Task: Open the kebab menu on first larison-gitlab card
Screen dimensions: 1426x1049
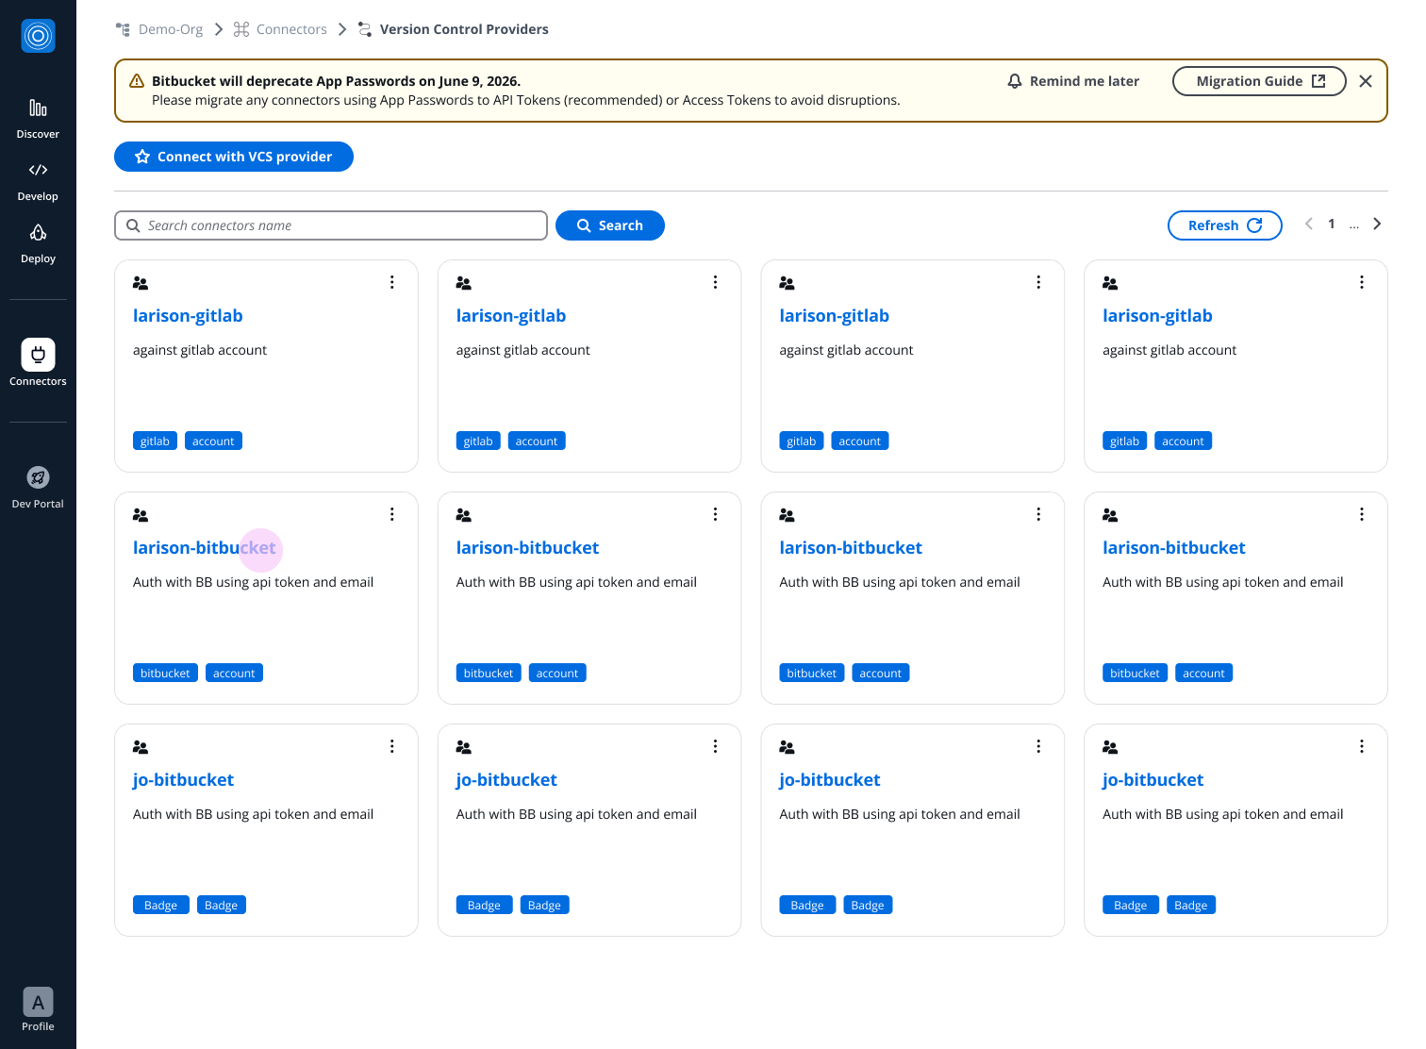Action: coord(392,281)
